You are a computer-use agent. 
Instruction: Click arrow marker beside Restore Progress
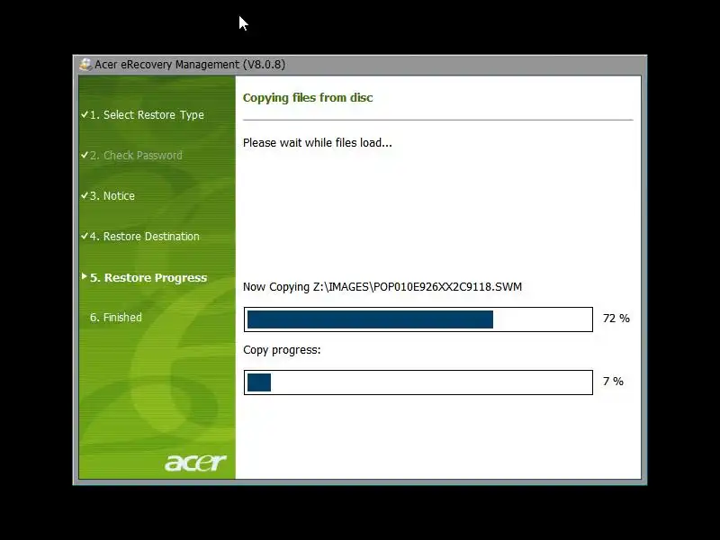84,276
